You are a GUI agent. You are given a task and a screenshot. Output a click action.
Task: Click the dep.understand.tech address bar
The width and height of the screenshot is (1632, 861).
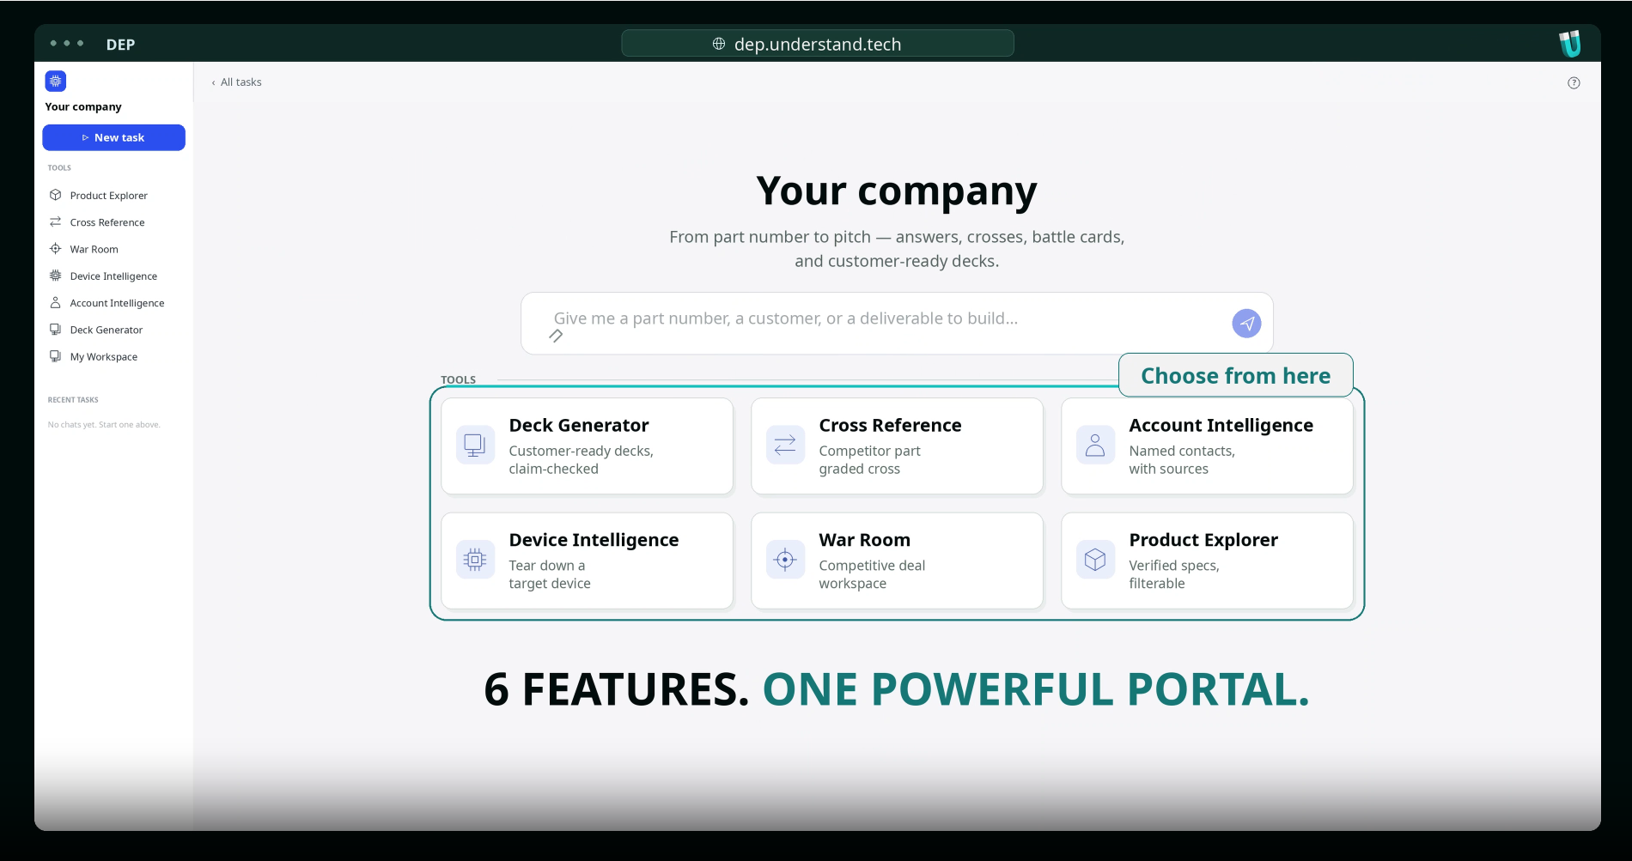point(817,44)
